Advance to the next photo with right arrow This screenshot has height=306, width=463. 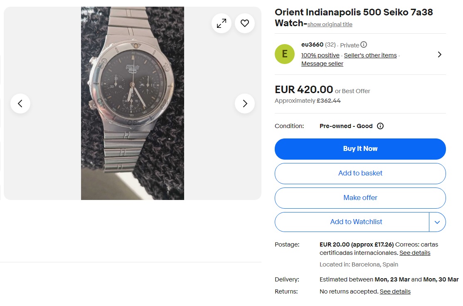point(245,103)
